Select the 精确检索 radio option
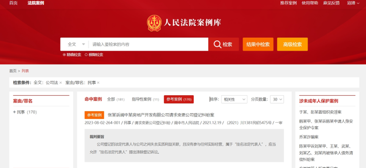 pos(64,55)
